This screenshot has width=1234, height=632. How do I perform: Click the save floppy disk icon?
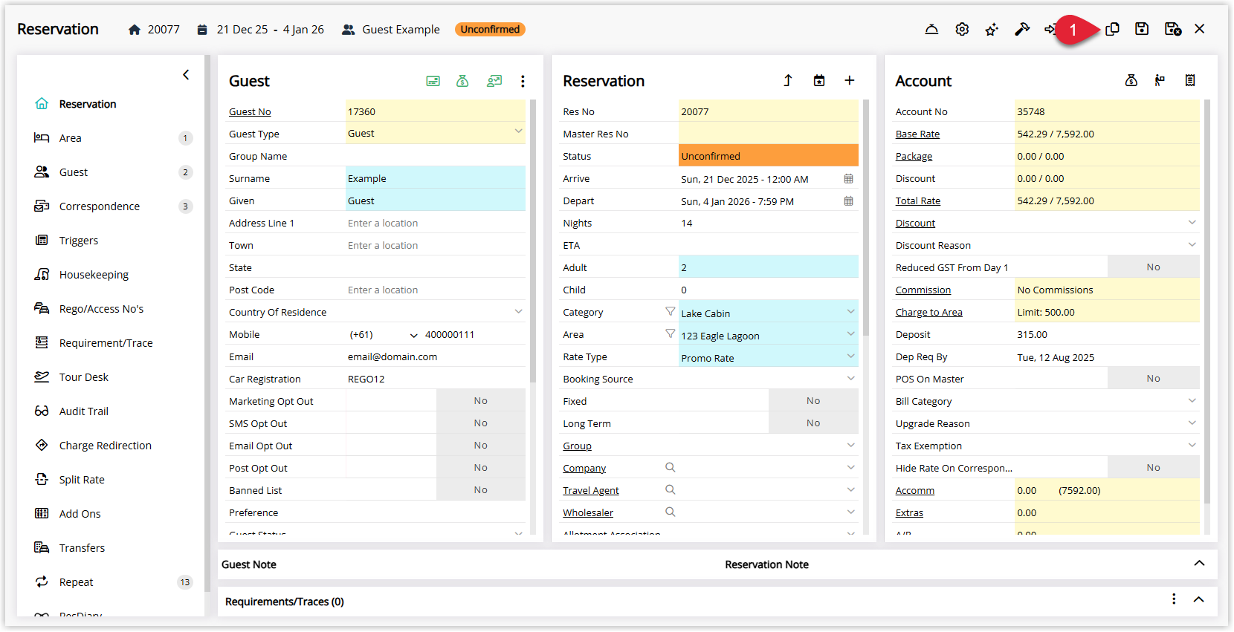1142,29
